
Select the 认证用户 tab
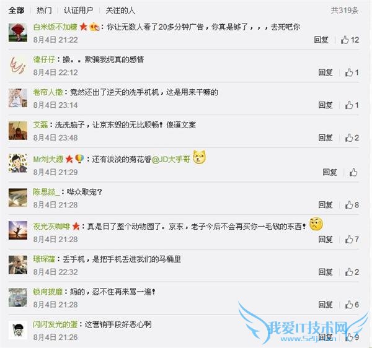[78, 10]
